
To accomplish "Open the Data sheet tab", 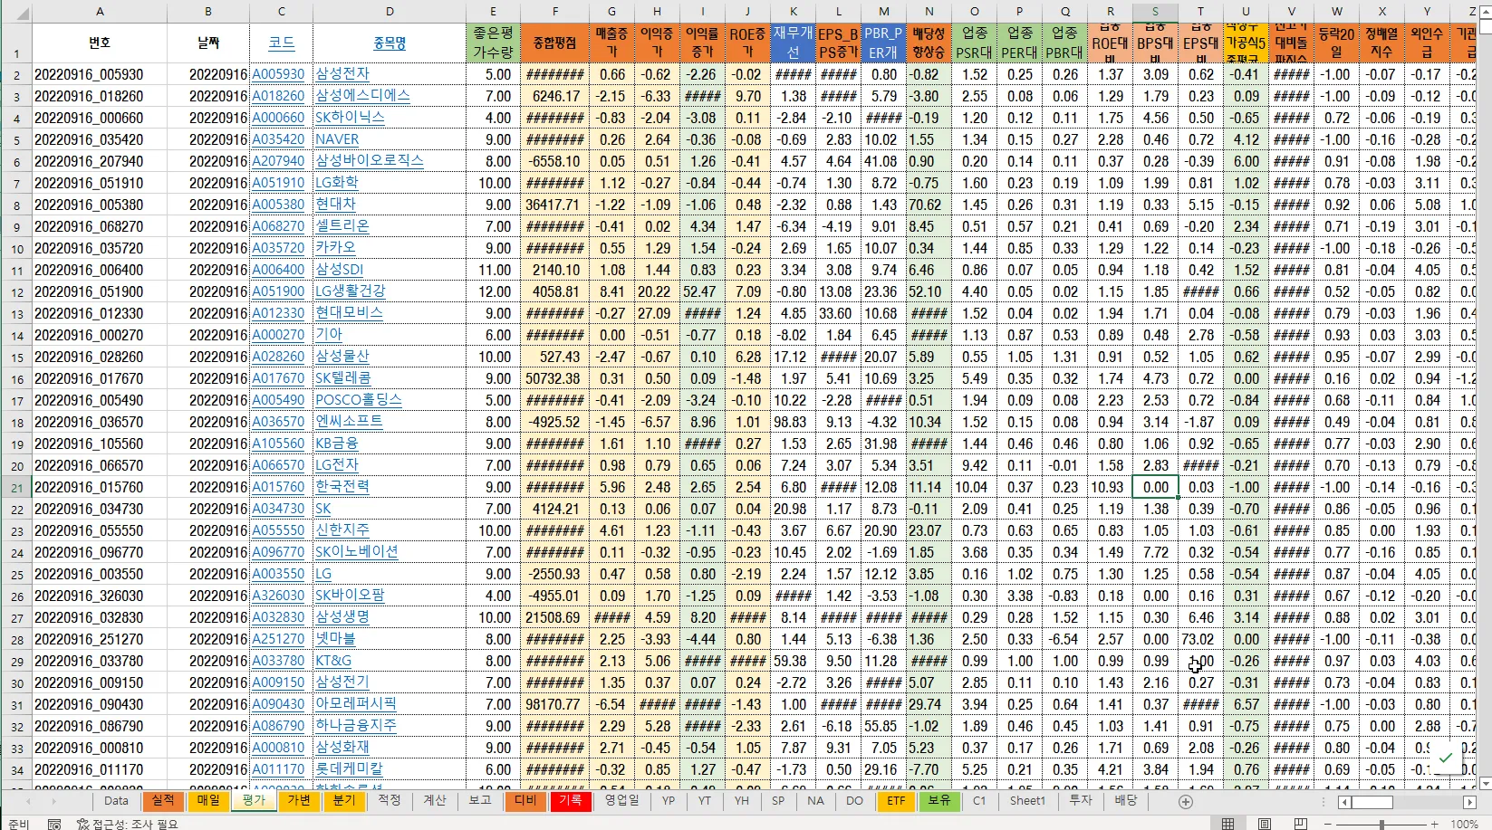I will (116, 800).
